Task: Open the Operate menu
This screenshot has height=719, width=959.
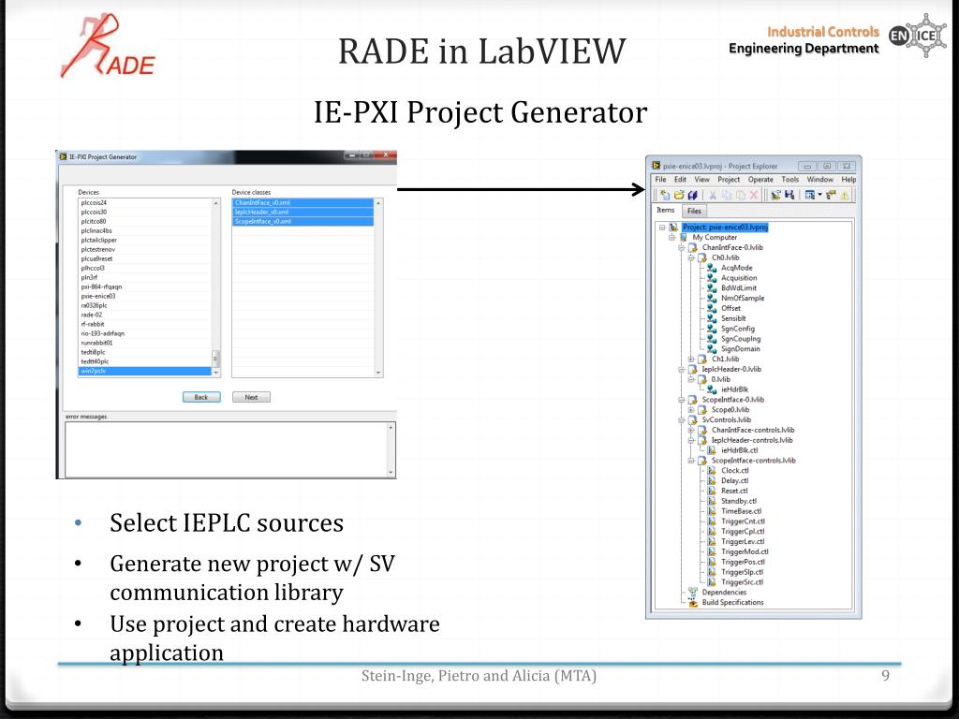Action: (760, 180)
